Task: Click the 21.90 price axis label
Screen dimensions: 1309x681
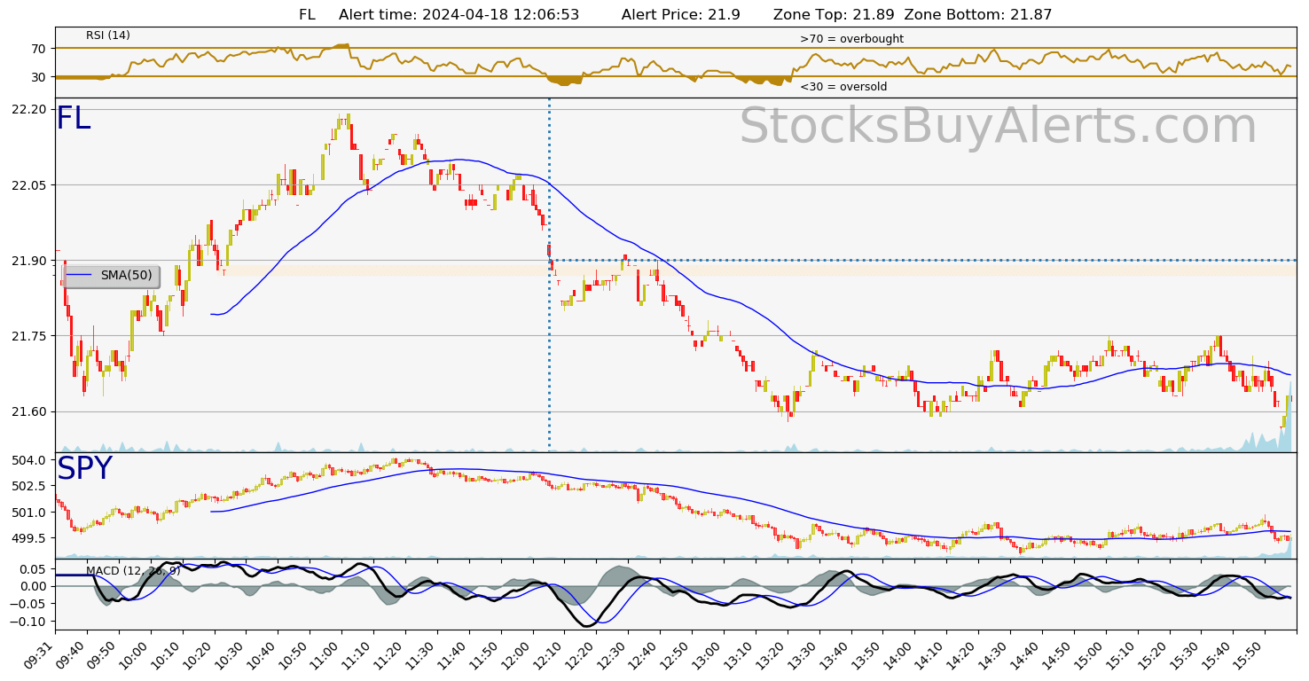Action: pos(30,261)
